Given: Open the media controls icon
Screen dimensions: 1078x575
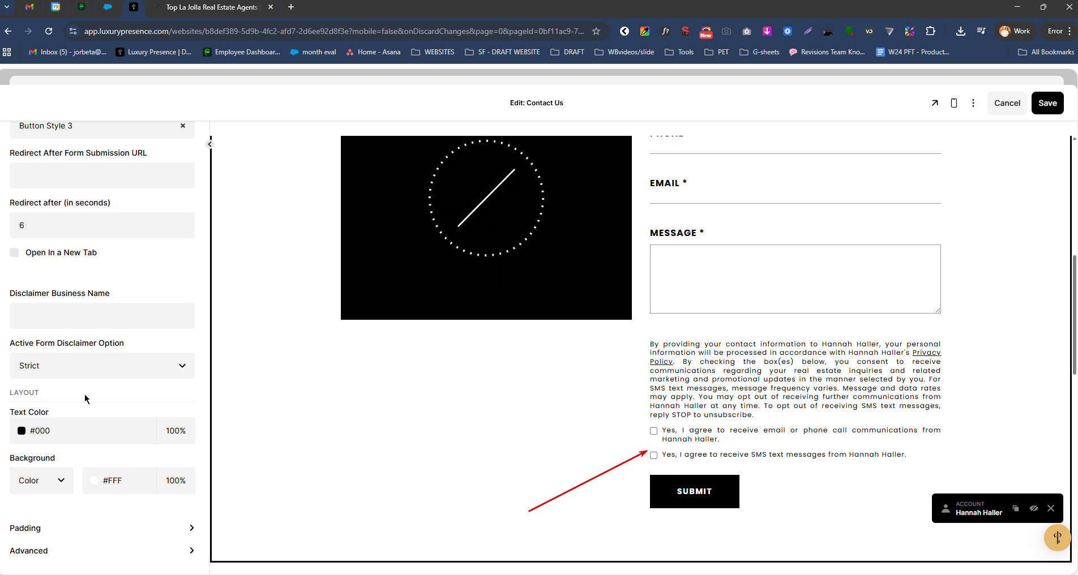Looking at the screenshot, I should point(981,31).
